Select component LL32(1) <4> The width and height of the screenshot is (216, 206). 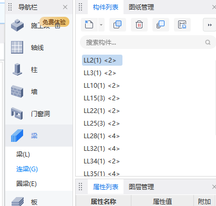pyautogui.click(x=101, y=149)
